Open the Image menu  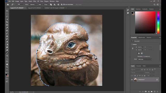click(x=17, y=1)
